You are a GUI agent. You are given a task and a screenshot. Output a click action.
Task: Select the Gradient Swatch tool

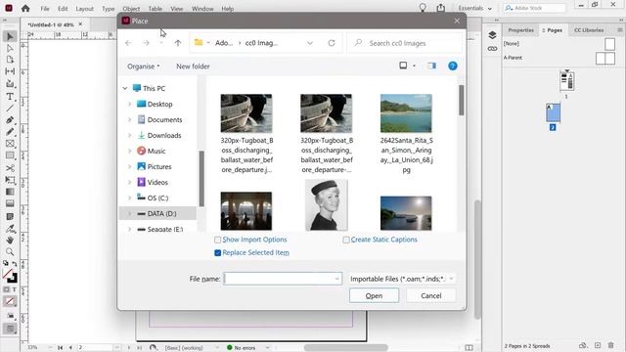[x=10, y=192]
